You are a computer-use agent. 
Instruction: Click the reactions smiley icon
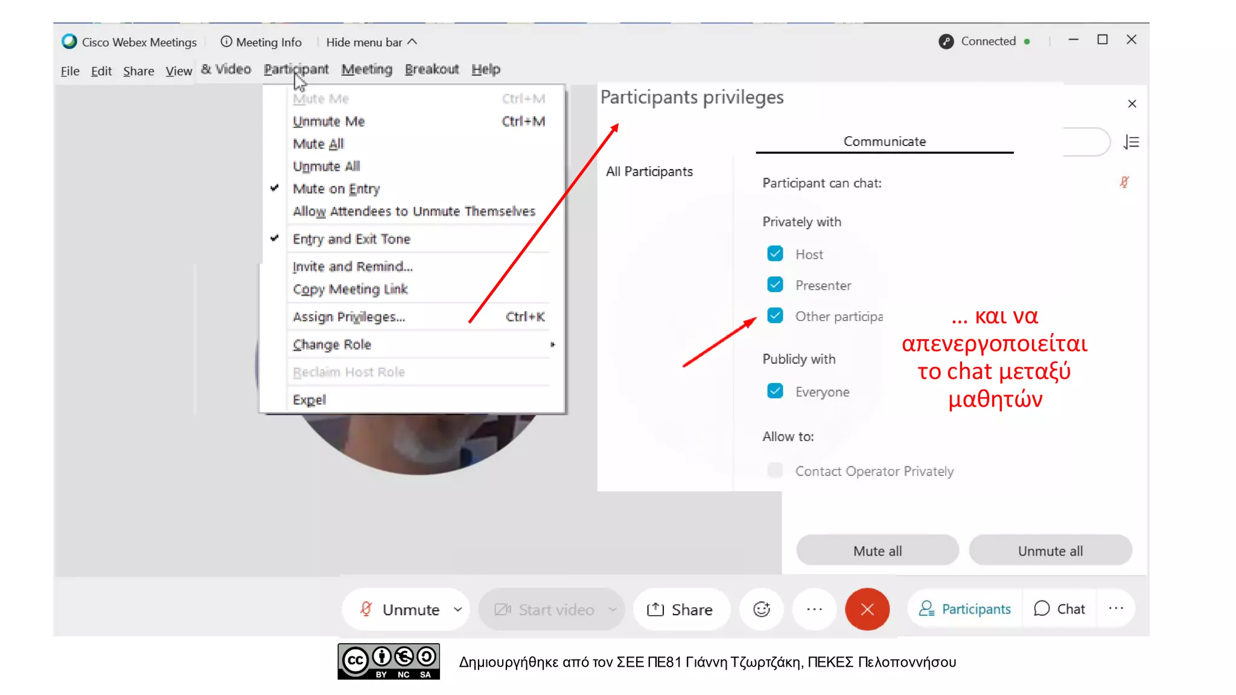[x=761, y=609]
